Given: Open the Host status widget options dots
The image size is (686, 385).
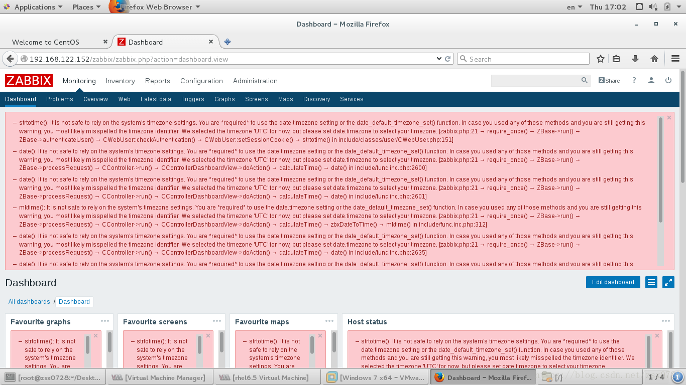Looking at the screenshot, I should coord(666,321).
